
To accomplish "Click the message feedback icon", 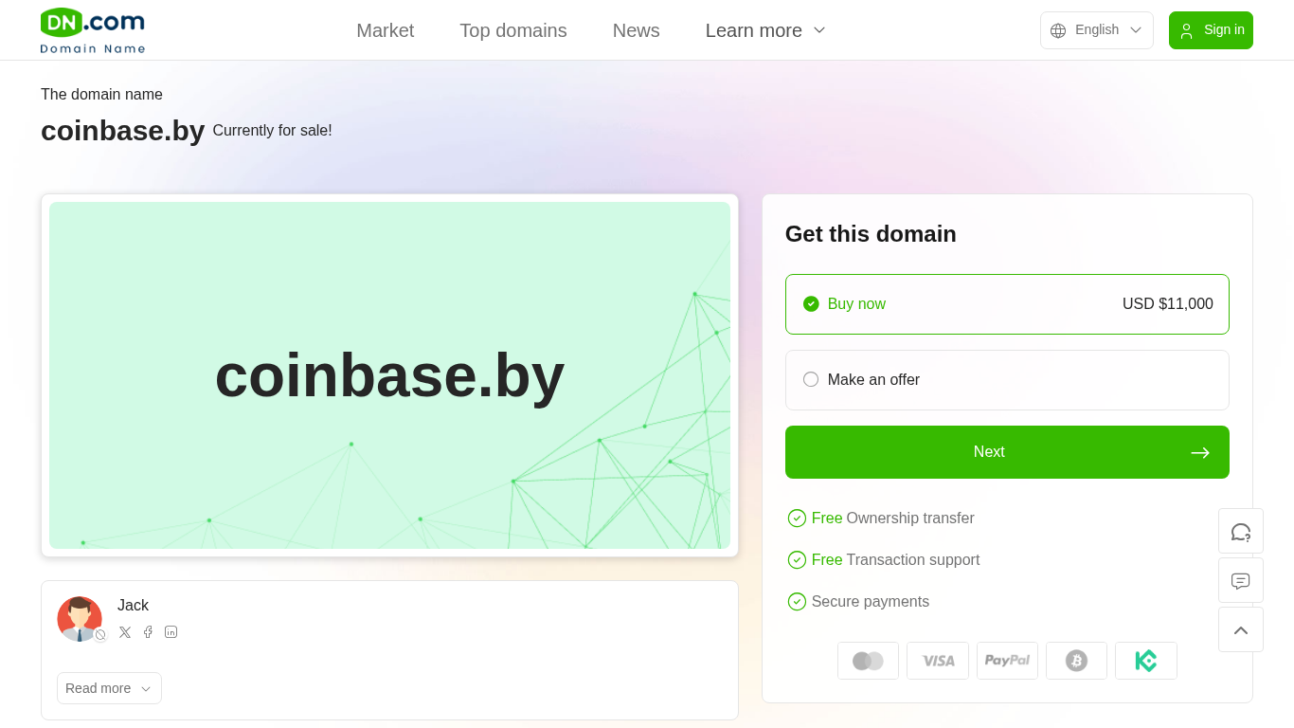I will click(x=1240, y=581).
